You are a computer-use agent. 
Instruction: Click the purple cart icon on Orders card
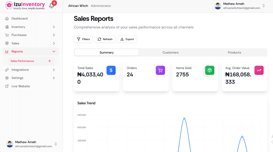click(x=160, y=70)
